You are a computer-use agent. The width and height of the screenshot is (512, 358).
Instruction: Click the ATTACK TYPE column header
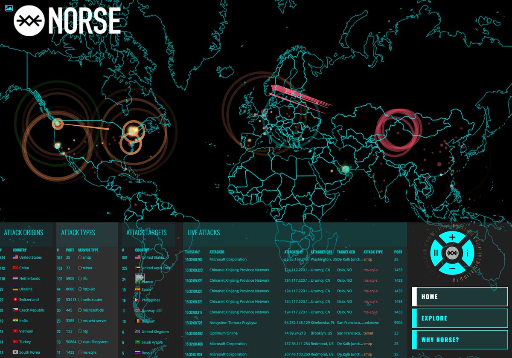click(373, 252)
